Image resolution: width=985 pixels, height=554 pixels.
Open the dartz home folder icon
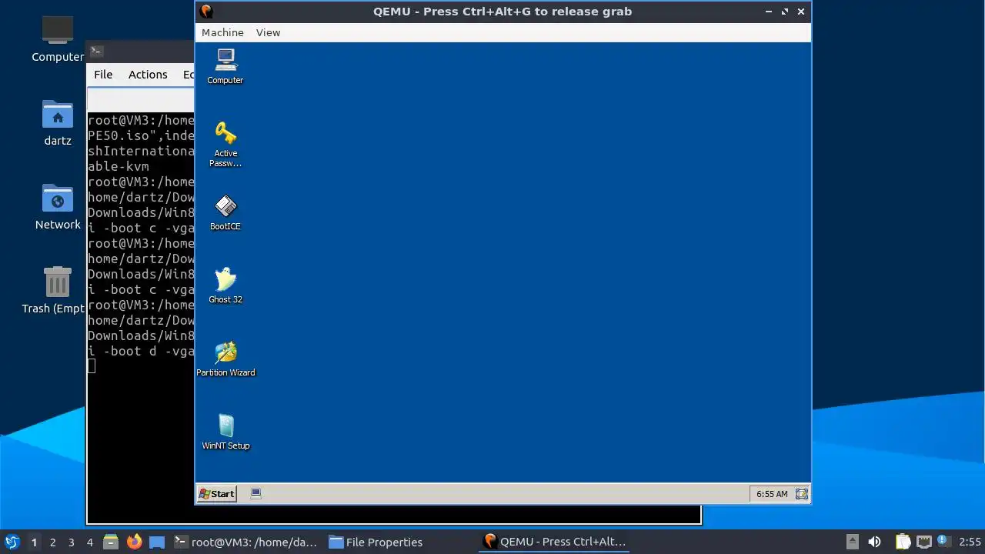58,123
